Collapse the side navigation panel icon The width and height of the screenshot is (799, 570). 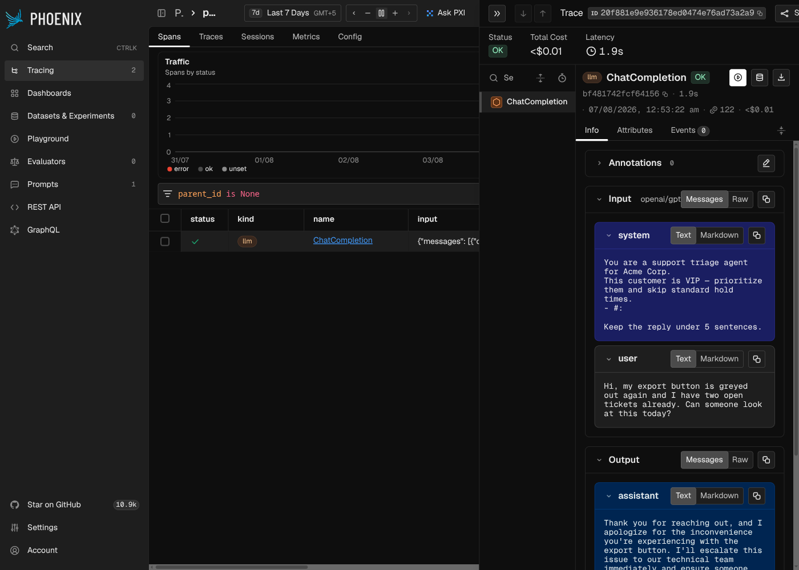[162, 13]
